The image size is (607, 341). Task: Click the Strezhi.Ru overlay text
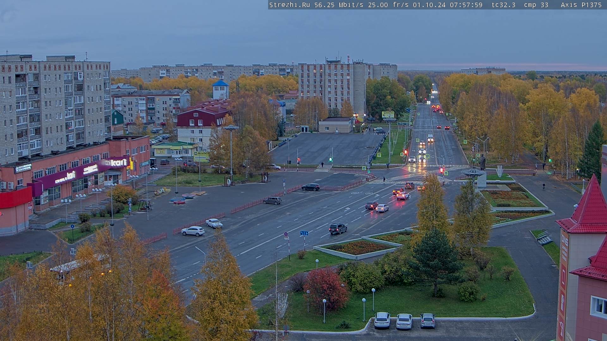click(289, 5)
